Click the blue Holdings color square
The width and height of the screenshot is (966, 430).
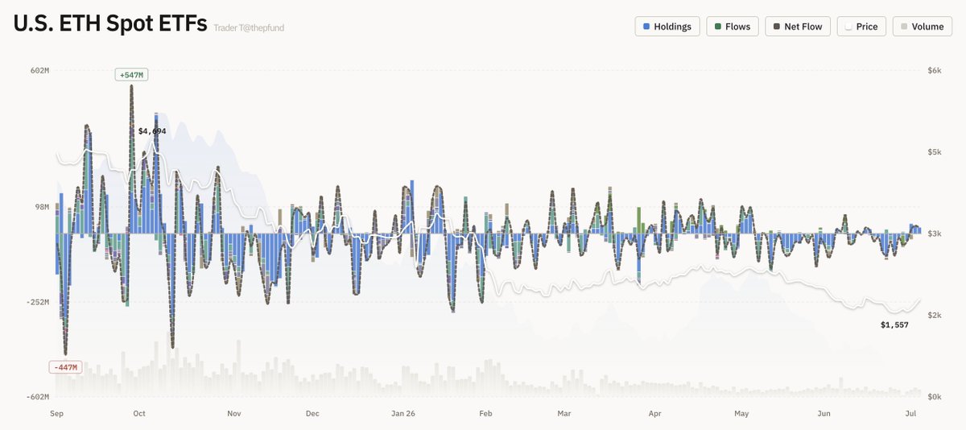coord(646,27)
